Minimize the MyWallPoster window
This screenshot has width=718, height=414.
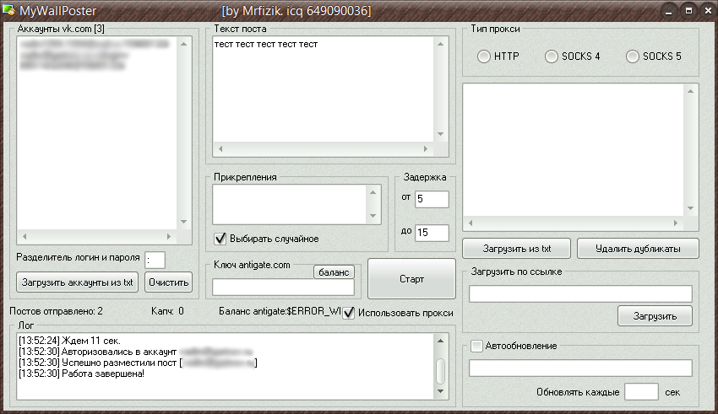(x=669, y=11)
